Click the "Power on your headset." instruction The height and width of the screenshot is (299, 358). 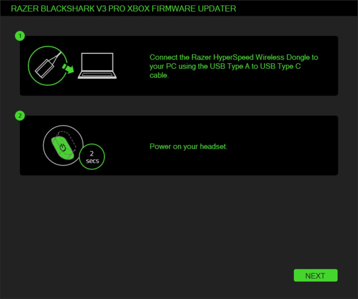pos(189,147)
